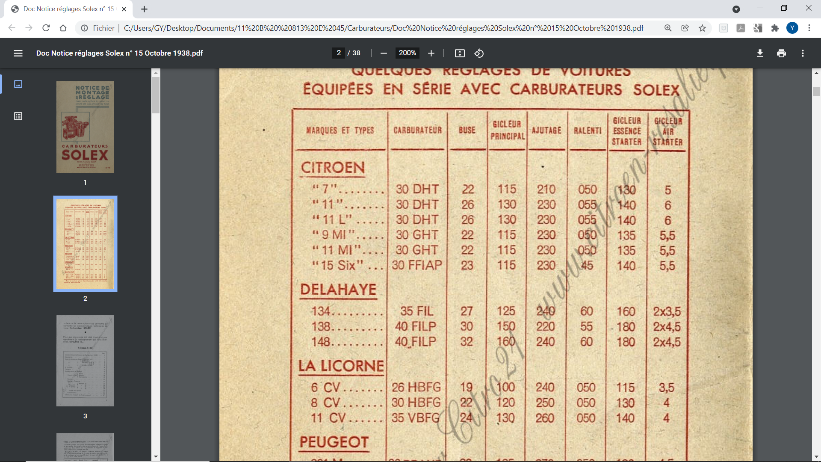This screenshot has height=462, width=821.
Task: Open the tab search dropdown arrow
Action: [x=736, y=9]
